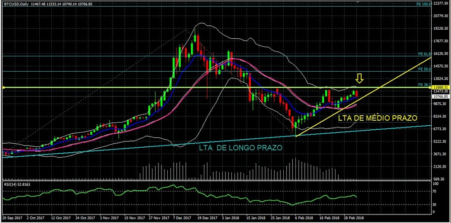Click the 16126.30 price axis value
This screenshot has height=223, width=451.
click(441, 54)
